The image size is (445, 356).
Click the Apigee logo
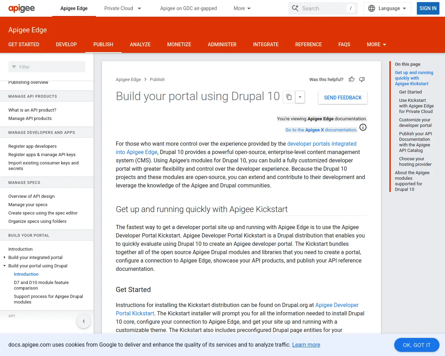point(22,8)
